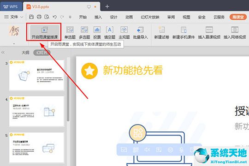
Task: Click the Print icon
Action: pos(39,17)
